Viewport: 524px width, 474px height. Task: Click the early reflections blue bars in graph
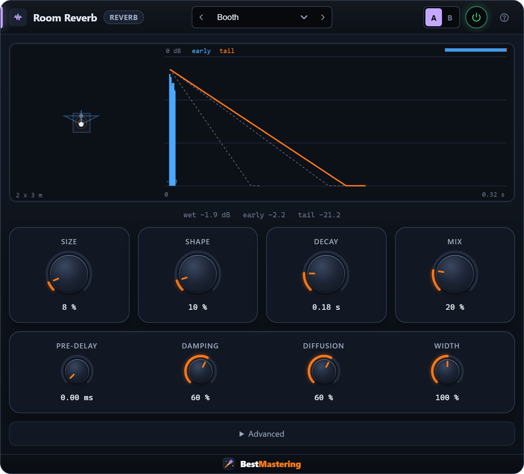[172, 130]
